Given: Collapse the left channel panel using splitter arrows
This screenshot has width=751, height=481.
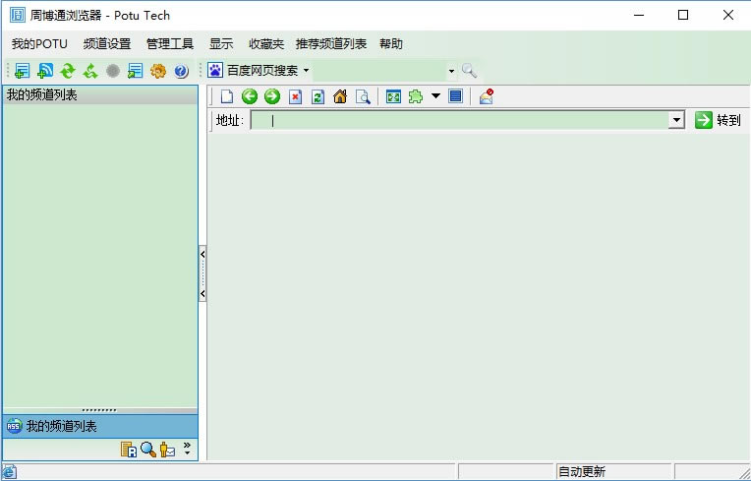Looking at the screenshot, I should pos(202,273).
